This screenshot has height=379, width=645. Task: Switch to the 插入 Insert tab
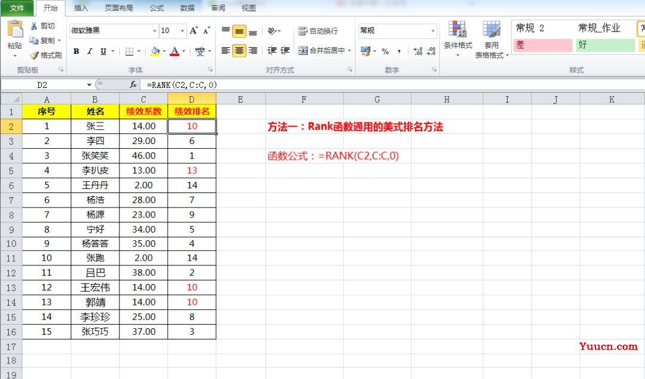pos(81,8)
